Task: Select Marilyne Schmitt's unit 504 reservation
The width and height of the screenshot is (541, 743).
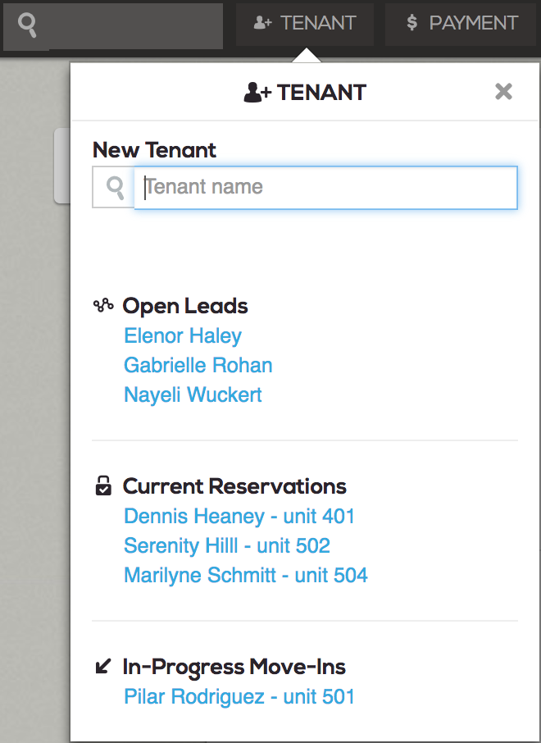Action: coord(245,575)
